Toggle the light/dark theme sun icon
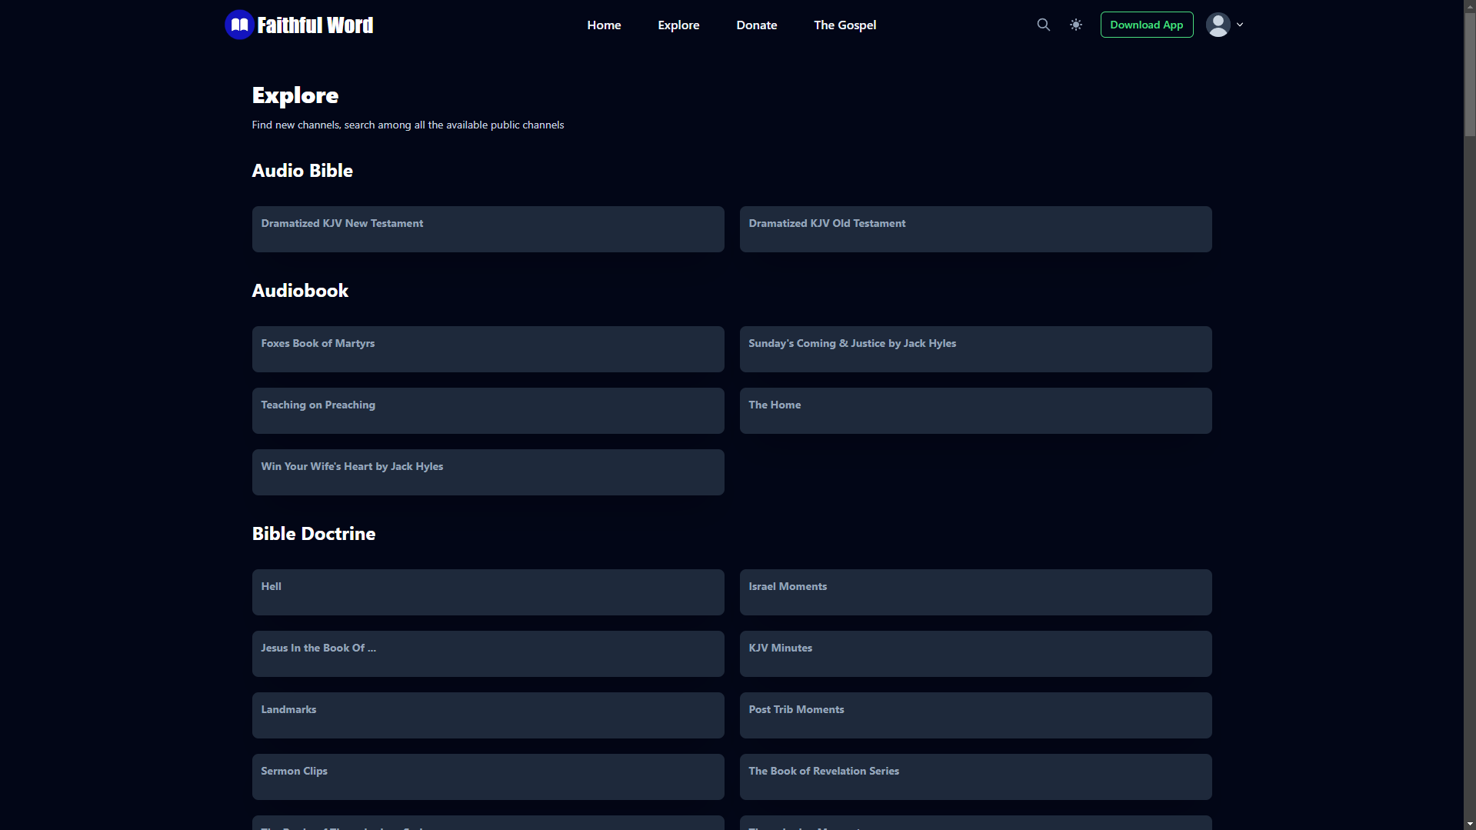 click(x=1075, y=25)
